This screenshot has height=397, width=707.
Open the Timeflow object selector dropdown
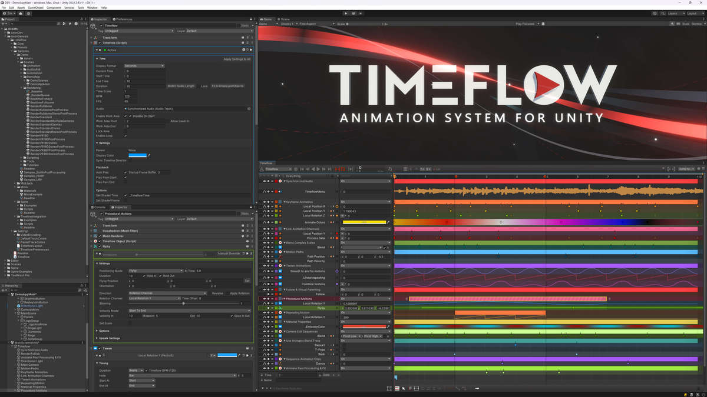pos(279,169)
